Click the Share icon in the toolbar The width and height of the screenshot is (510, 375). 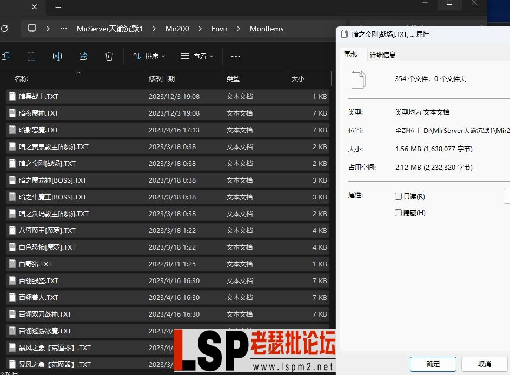pos(83,56)
